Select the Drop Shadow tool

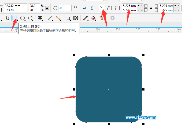coord(68,18)
